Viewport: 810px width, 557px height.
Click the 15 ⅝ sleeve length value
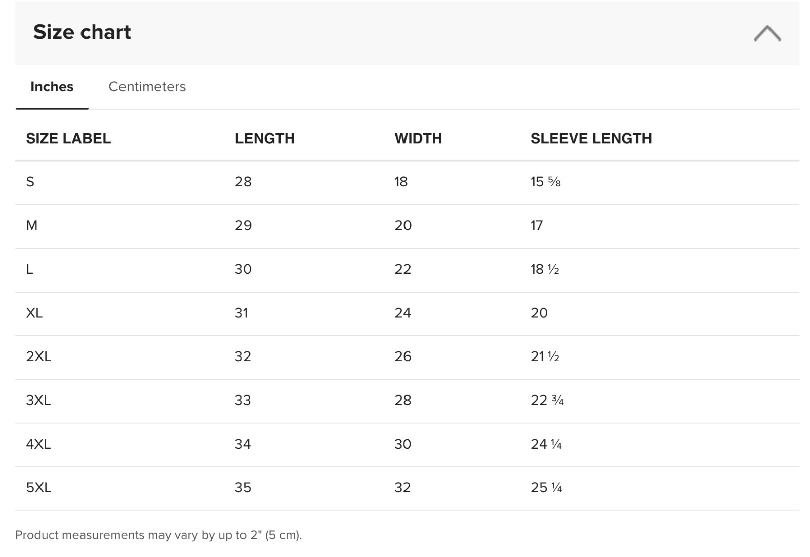click(546, 182)
